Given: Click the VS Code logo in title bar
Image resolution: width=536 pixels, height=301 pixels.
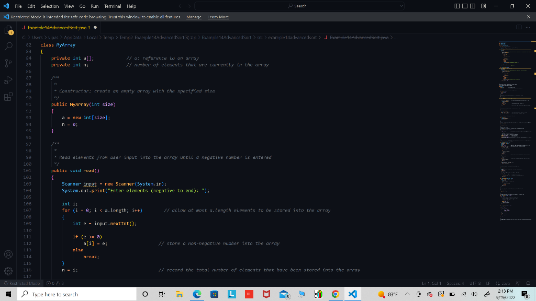Looking at the screenshot, I should coord(6,6).
